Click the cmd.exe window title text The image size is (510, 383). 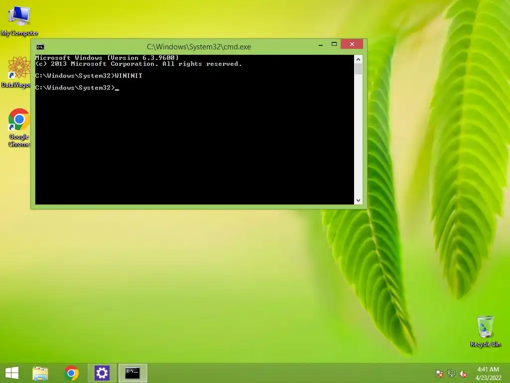click(x=199, y=47)
